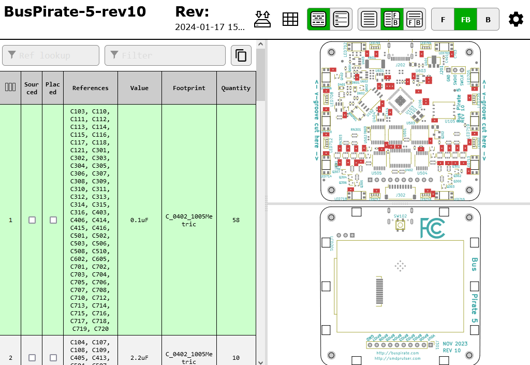Open the settings gear menu
This screenshot has height=365, width=530.
(x=516, y=19)
